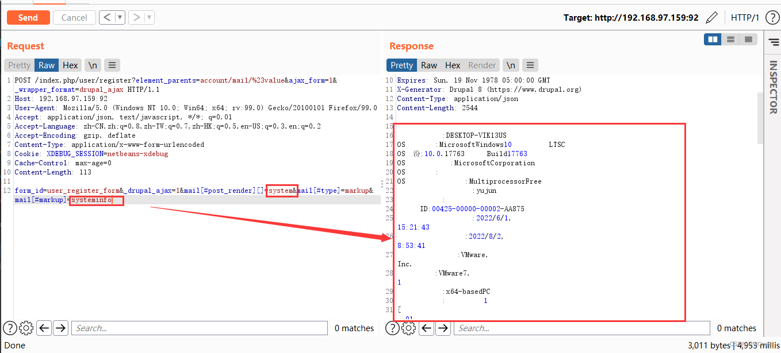
Task: Open Response search help question icon
Action: tap(392, 328)
